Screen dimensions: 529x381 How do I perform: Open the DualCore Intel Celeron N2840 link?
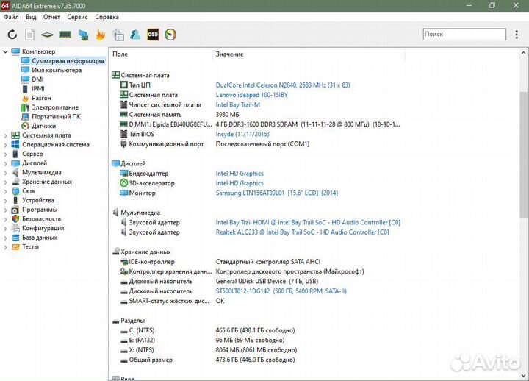pyautogui.click(x=283, y=85)
